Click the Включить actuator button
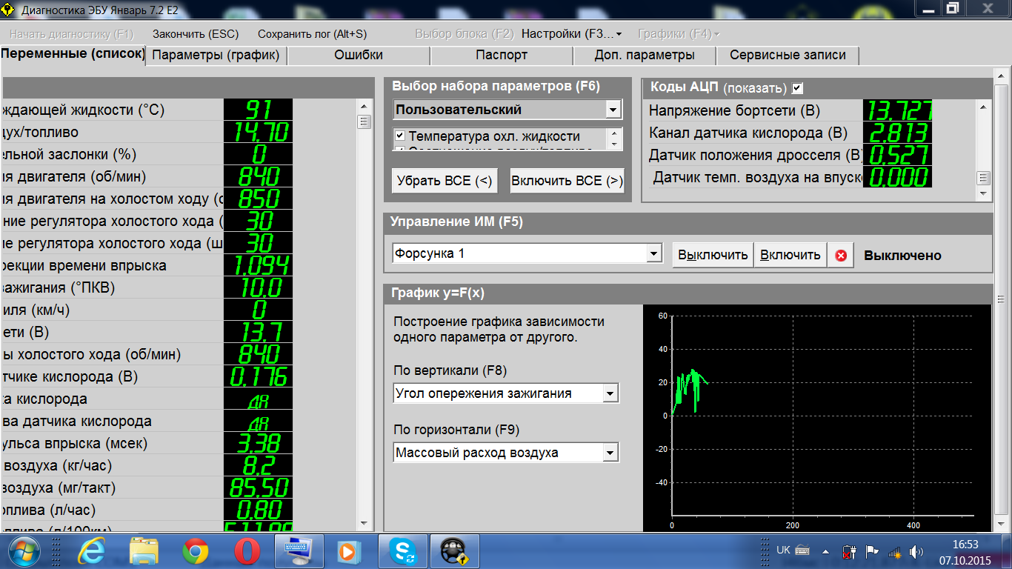Image resolution: width=1012 pixels, height=569 pixels. [790, 255]
